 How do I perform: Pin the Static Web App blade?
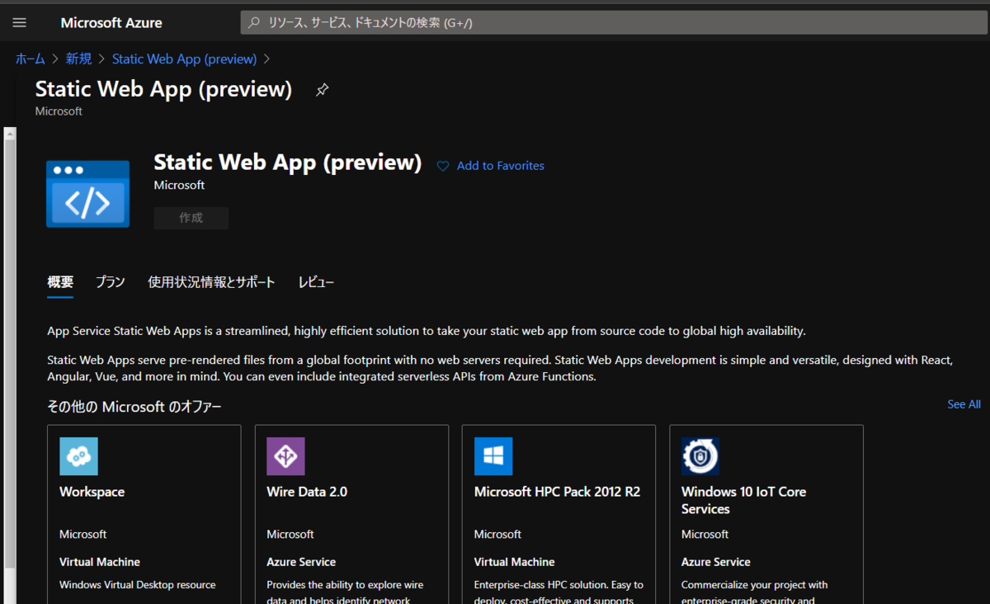[x=322, y=90]
